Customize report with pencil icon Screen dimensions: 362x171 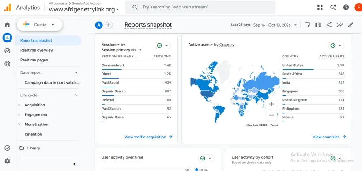tap(351, 25)
